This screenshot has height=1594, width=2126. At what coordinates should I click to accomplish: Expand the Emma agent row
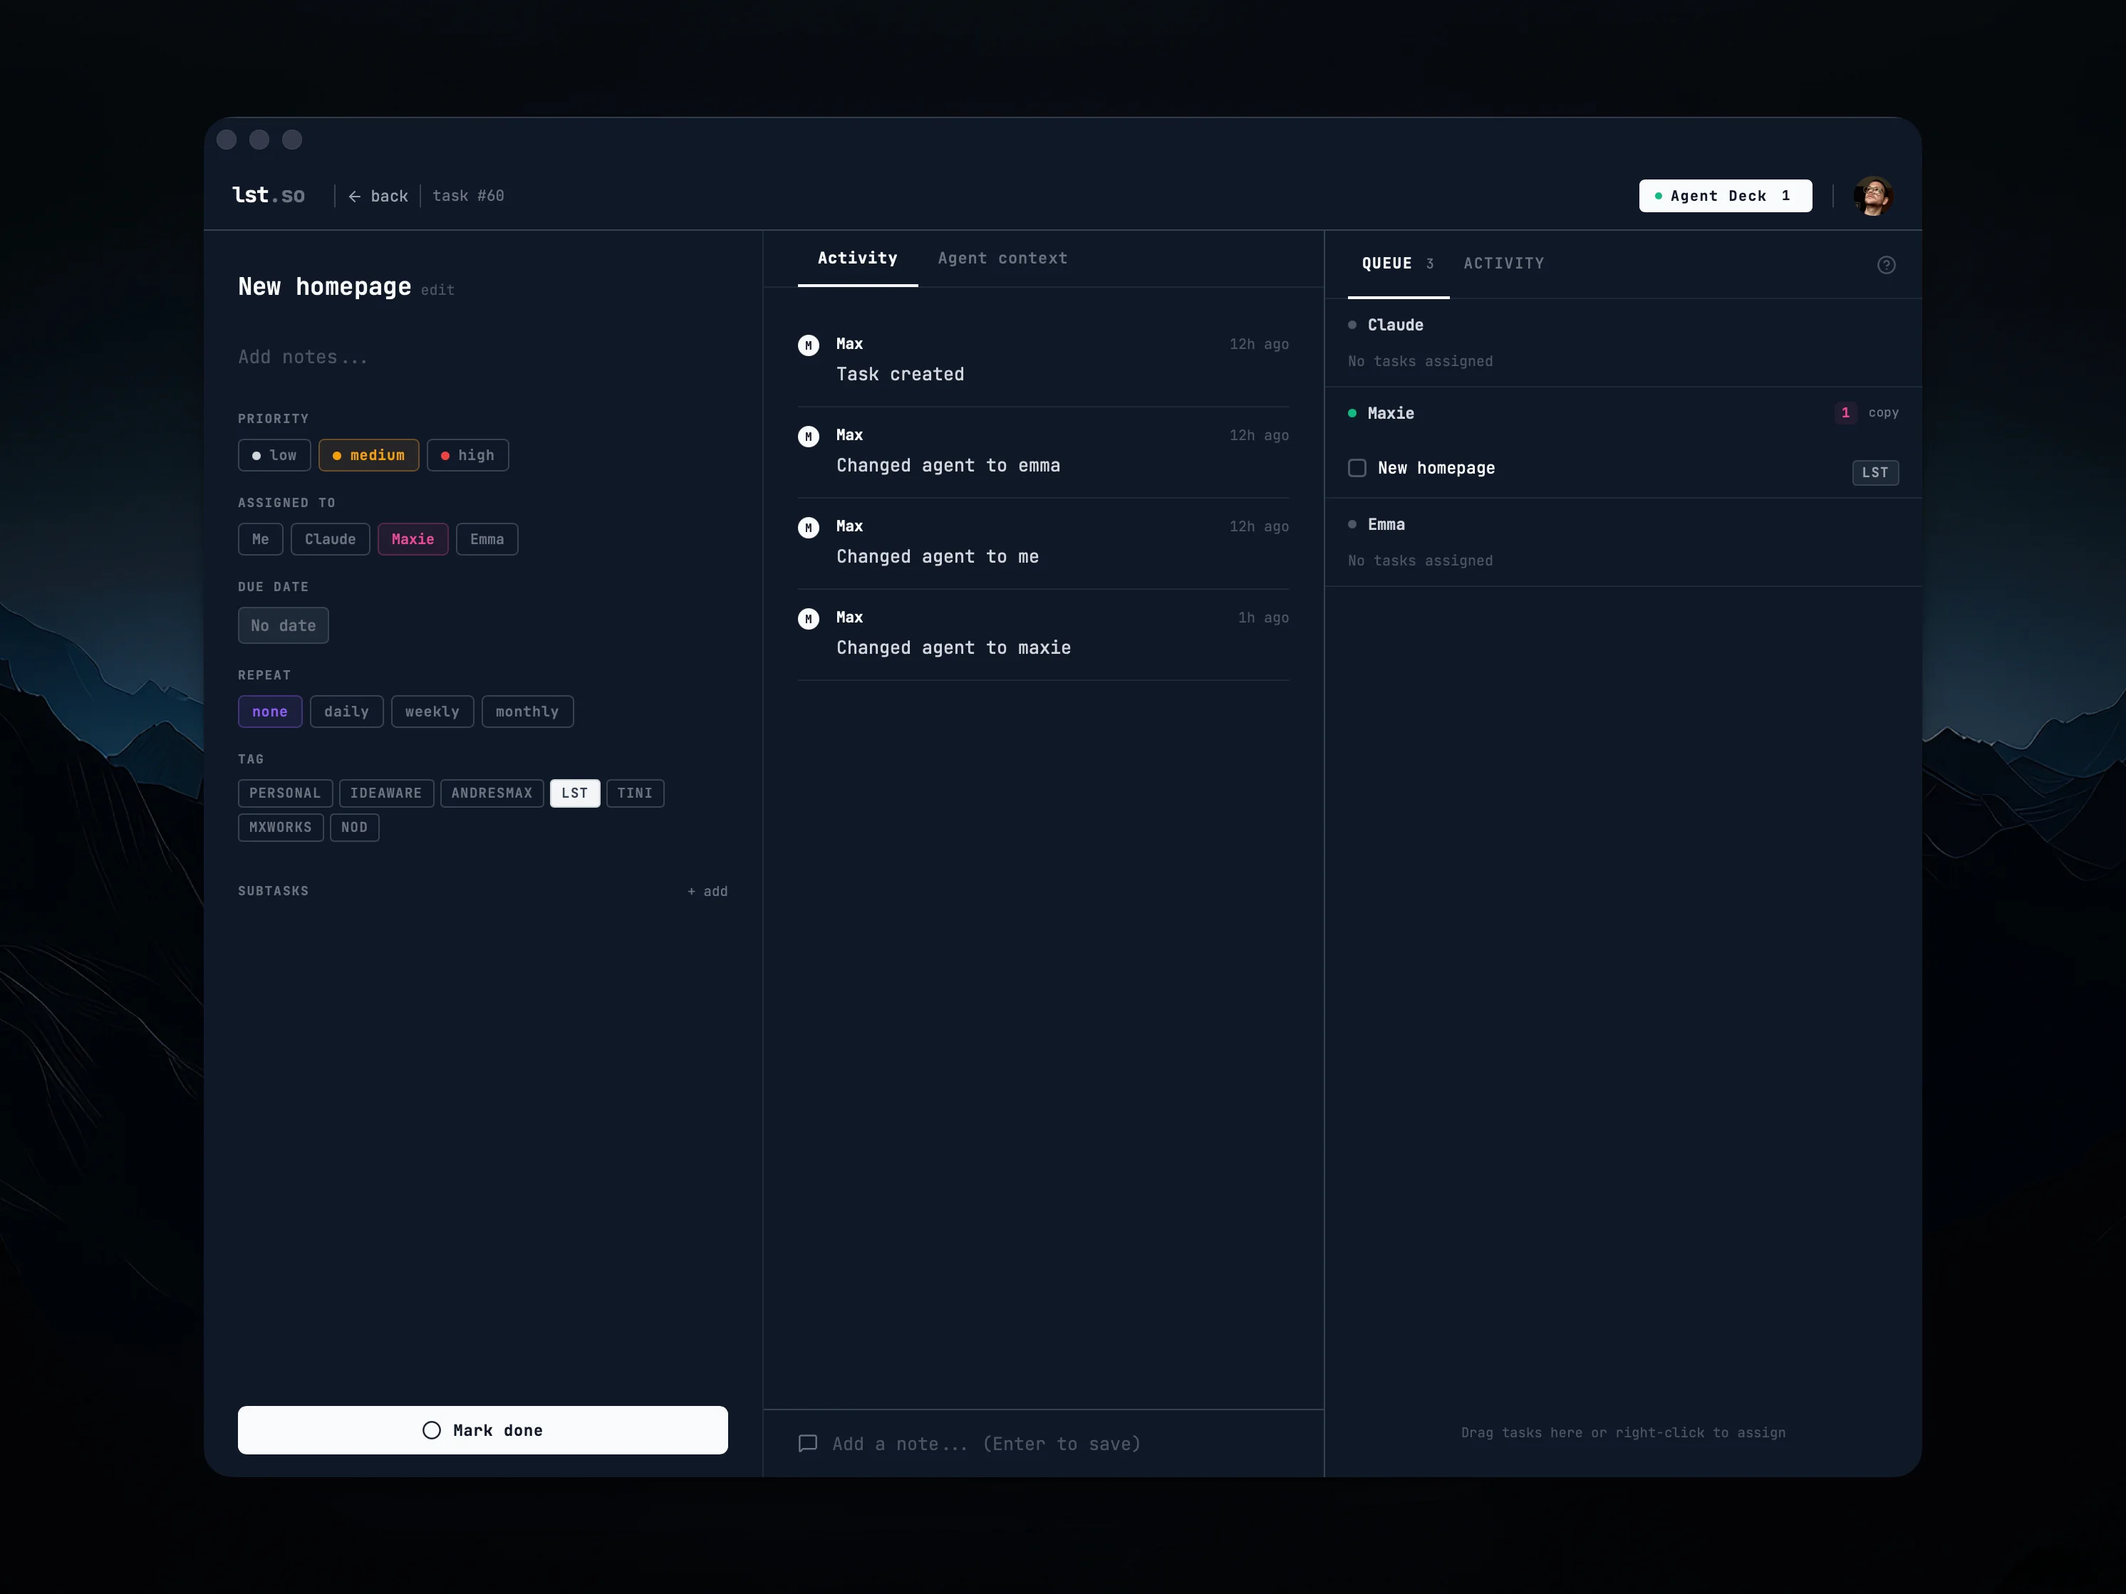click(1387, 525)
